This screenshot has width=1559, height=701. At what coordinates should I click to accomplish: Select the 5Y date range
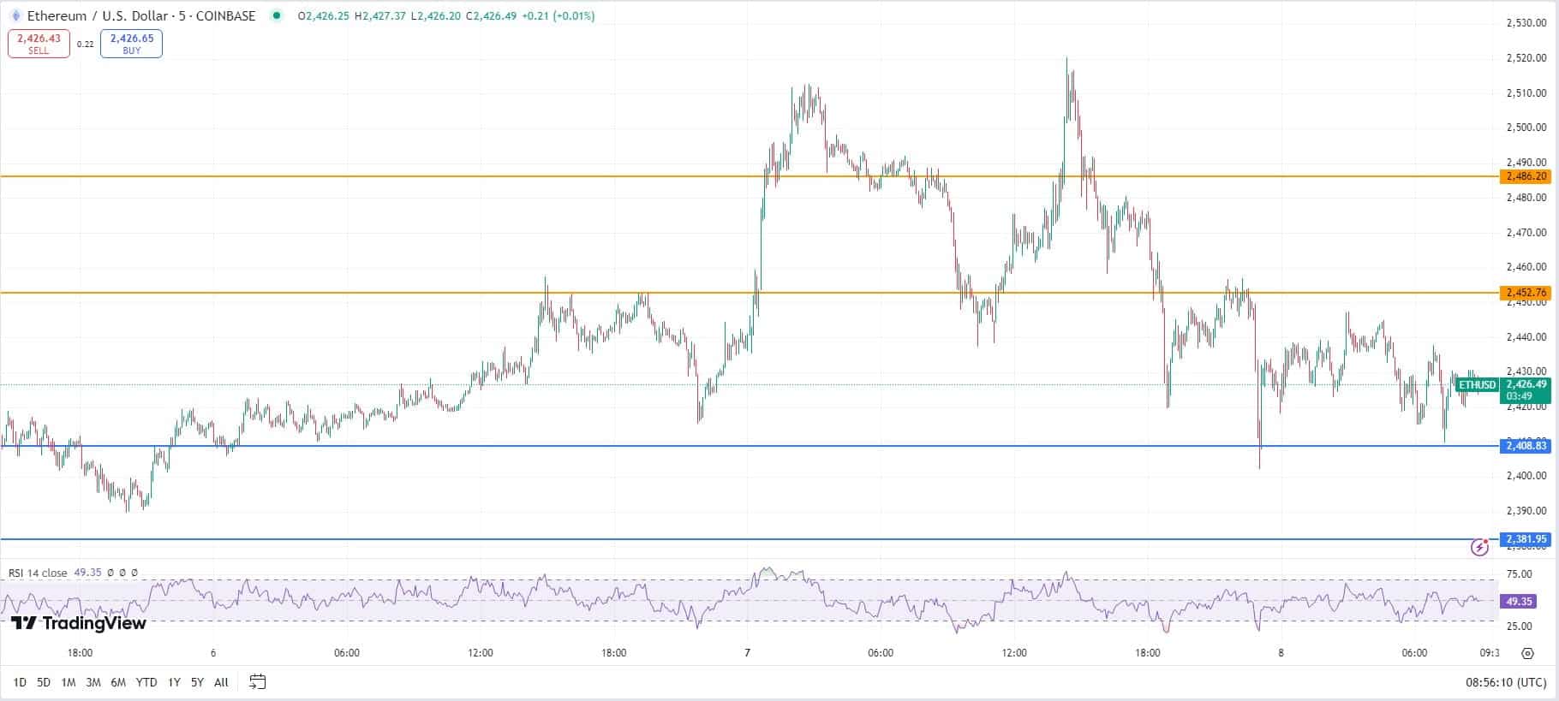click(197, 682)
